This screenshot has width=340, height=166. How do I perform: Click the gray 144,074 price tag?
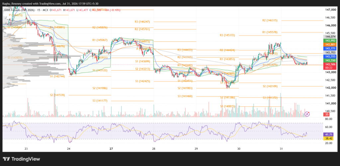pyautogui.click(x=330, y=37)
